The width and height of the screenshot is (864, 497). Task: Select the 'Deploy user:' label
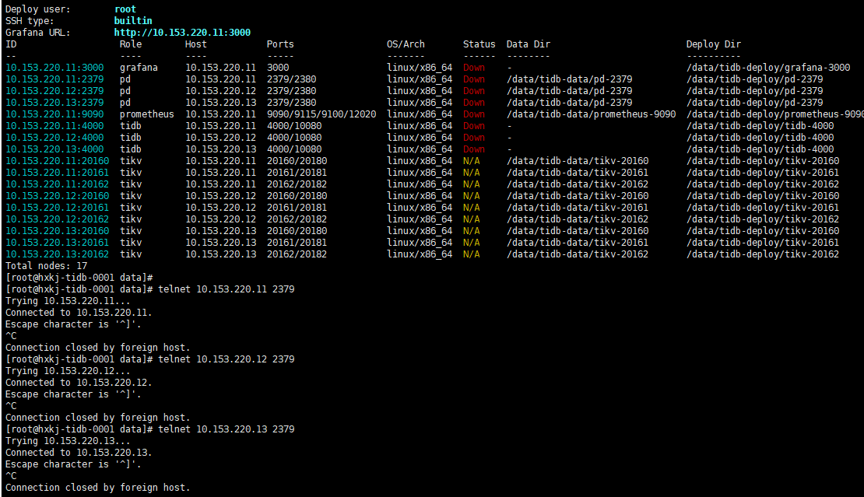pyautogui.click(x=38, y=9)
